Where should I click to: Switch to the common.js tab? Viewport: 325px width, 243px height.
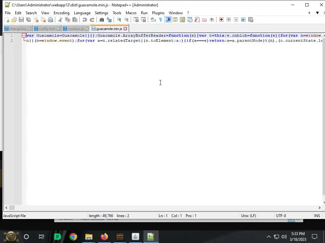coord(76,29)
